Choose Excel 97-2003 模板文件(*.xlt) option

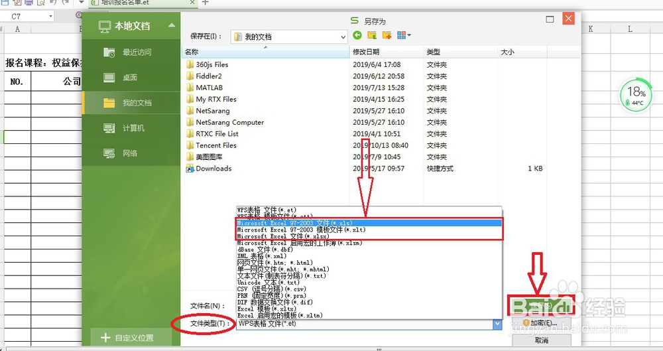(369, 230)
